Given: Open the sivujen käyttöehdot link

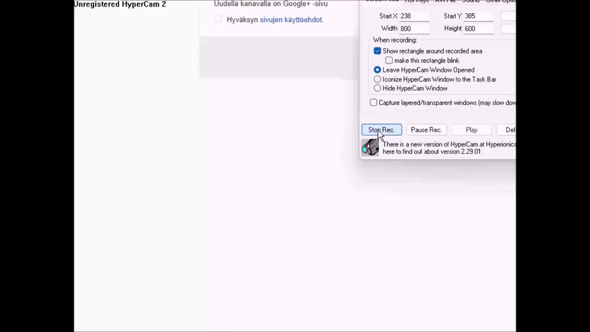Looking at the screenshot, I should 291,20.
